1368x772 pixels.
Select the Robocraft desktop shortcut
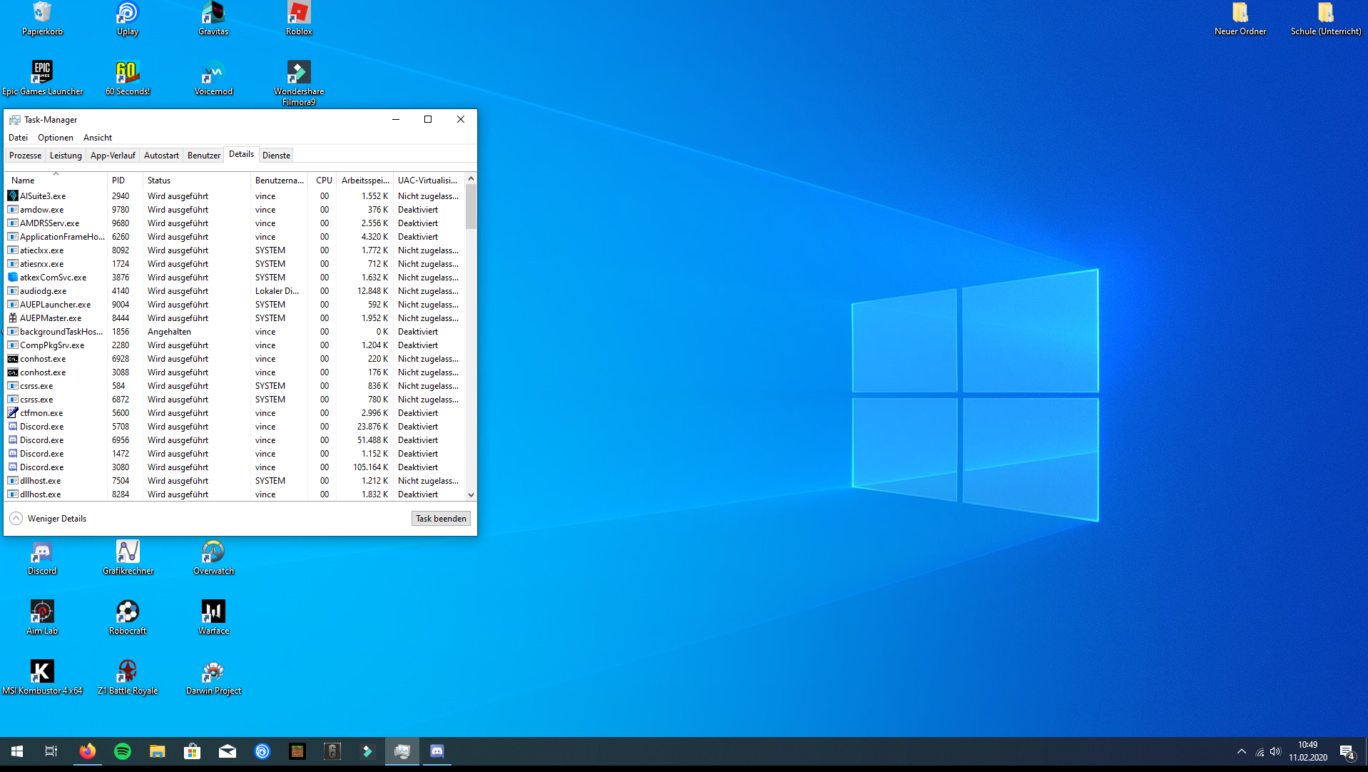[128, 617]
